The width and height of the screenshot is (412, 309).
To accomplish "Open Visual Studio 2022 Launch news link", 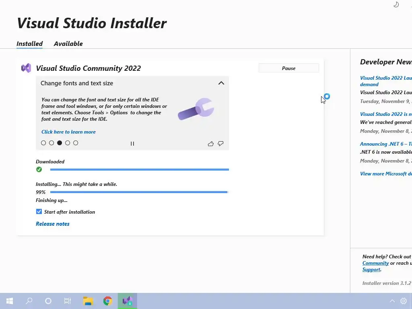I will click(386, 81).
